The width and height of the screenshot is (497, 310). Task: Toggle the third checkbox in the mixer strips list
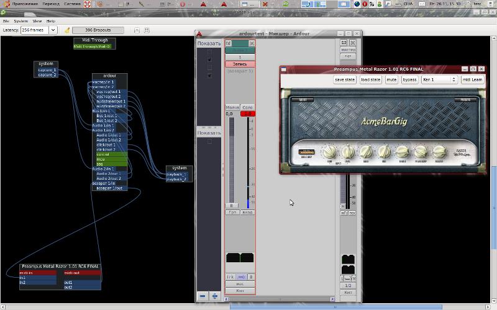tap(209, 68)
